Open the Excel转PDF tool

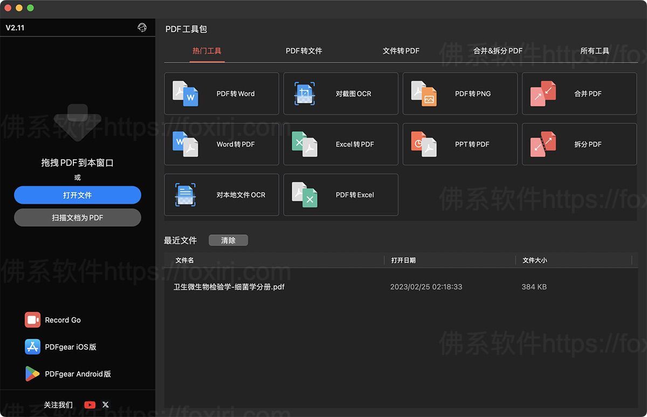point(340,144)
